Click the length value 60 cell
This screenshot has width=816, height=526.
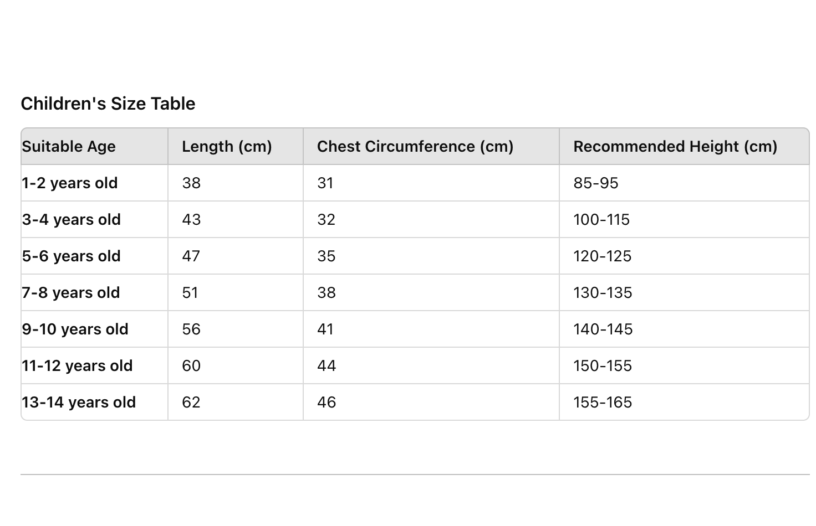pos(236,365)
